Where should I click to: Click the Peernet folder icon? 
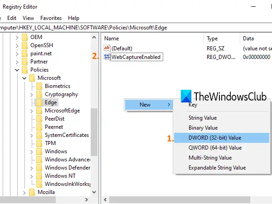(39, 127)
